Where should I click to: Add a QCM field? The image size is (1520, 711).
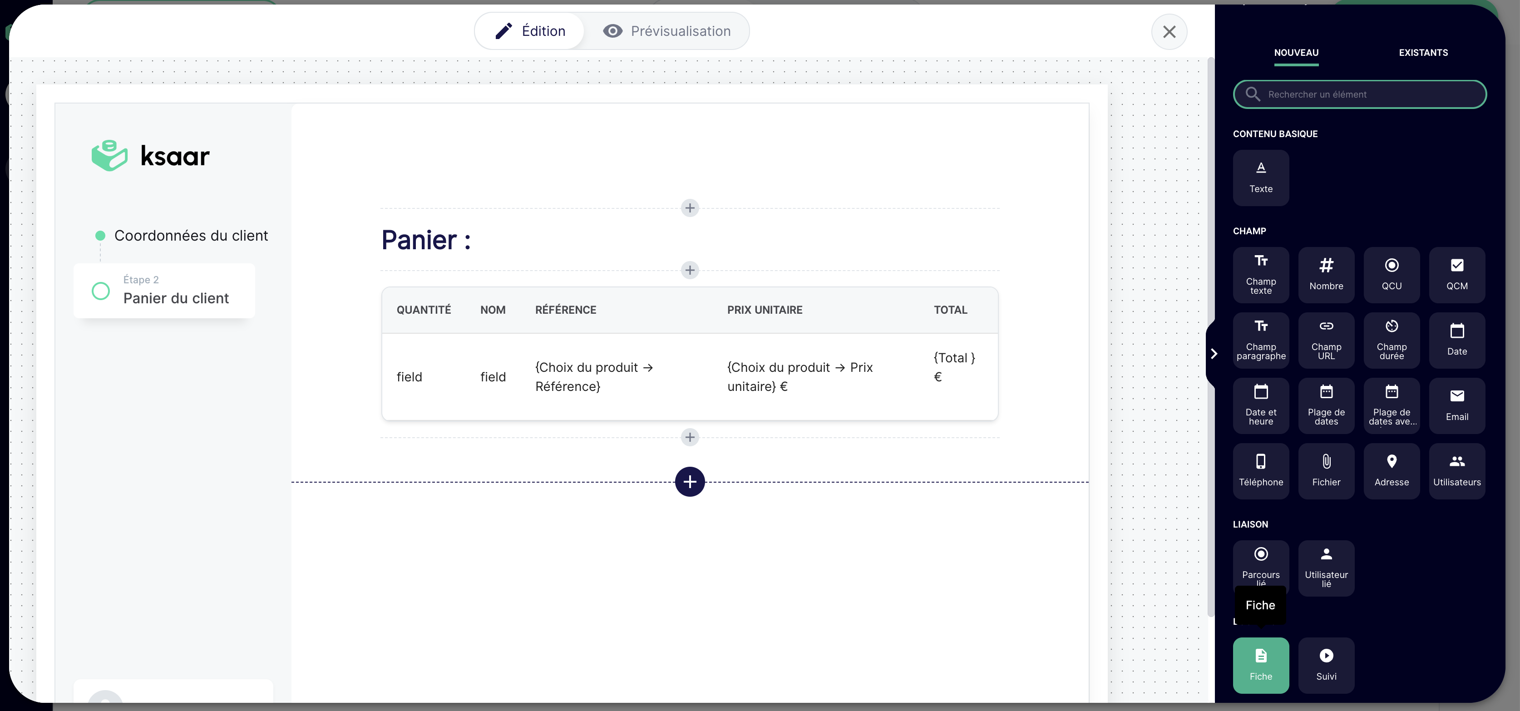pyautogui.click(x=1457, y=275)
